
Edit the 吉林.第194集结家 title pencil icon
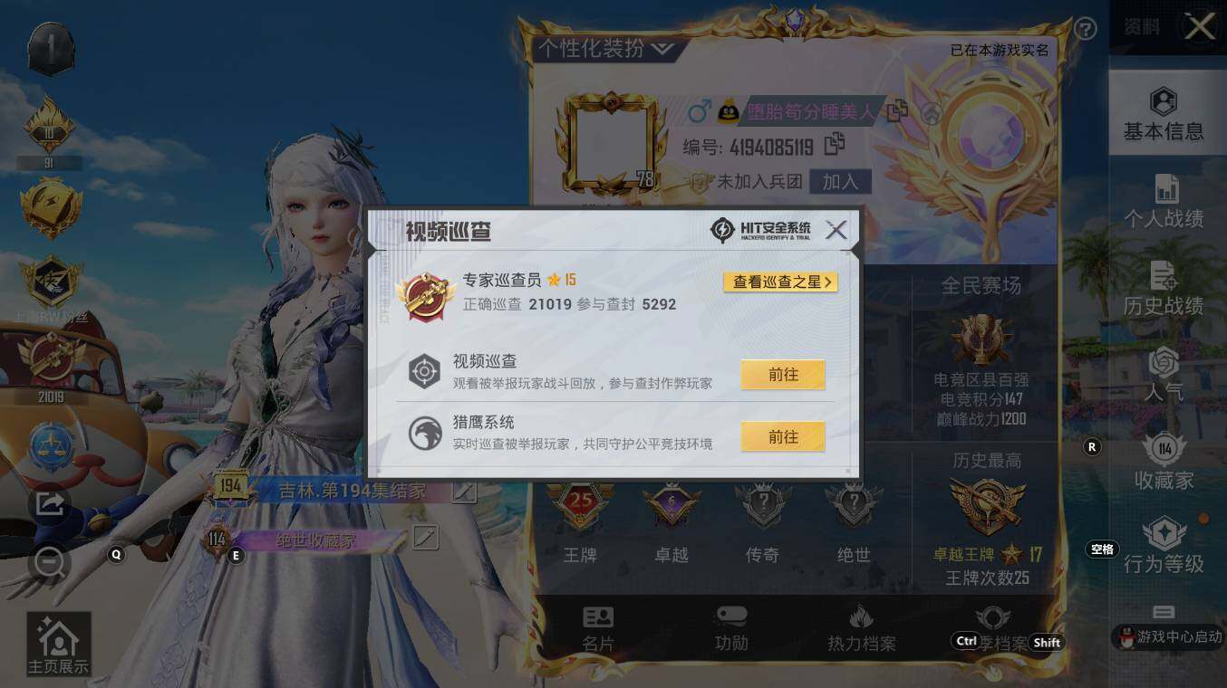[464, 491]
